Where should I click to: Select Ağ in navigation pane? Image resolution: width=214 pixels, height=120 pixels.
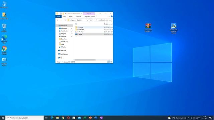coord(61,58)
